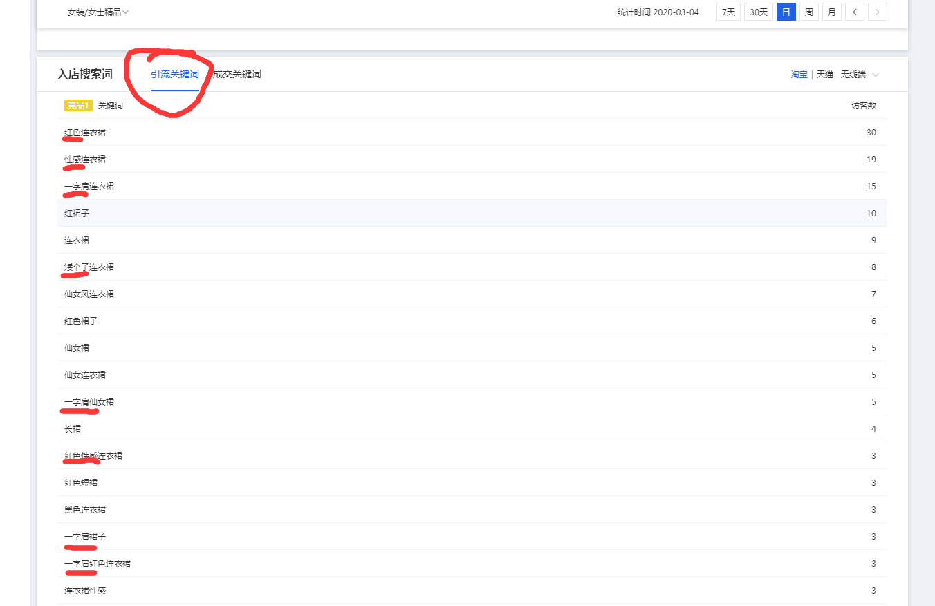Select the 月 monthly view
935x606 pixels.
coord(832,12)
